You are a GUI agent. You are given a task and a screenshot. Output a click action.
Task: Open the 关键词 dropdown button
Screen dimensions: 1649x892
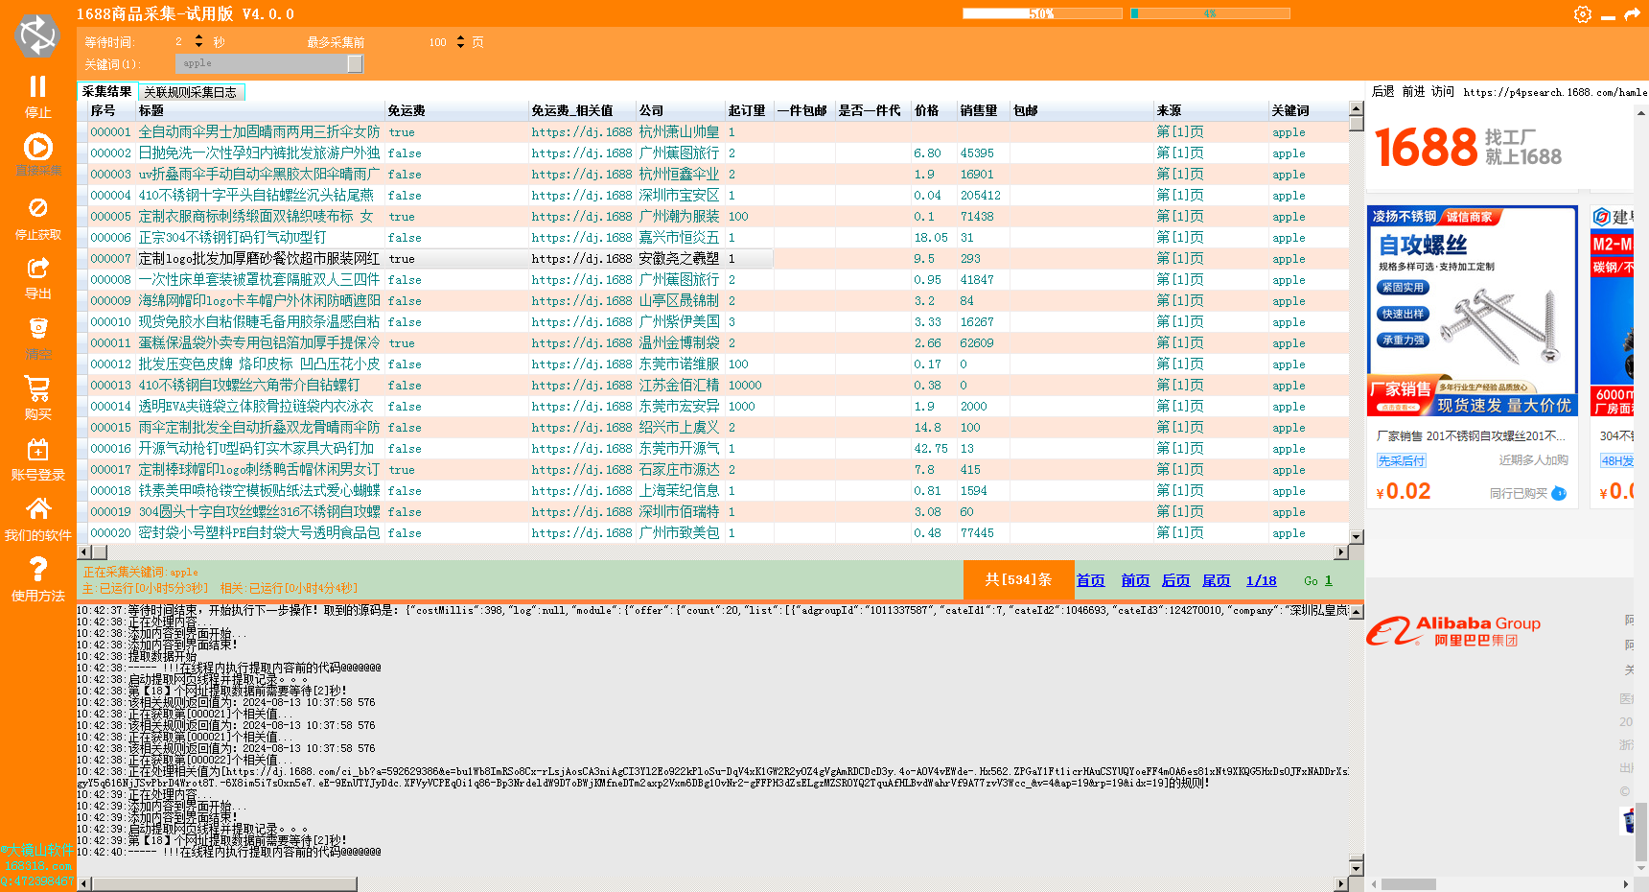(x=355, y=63)
